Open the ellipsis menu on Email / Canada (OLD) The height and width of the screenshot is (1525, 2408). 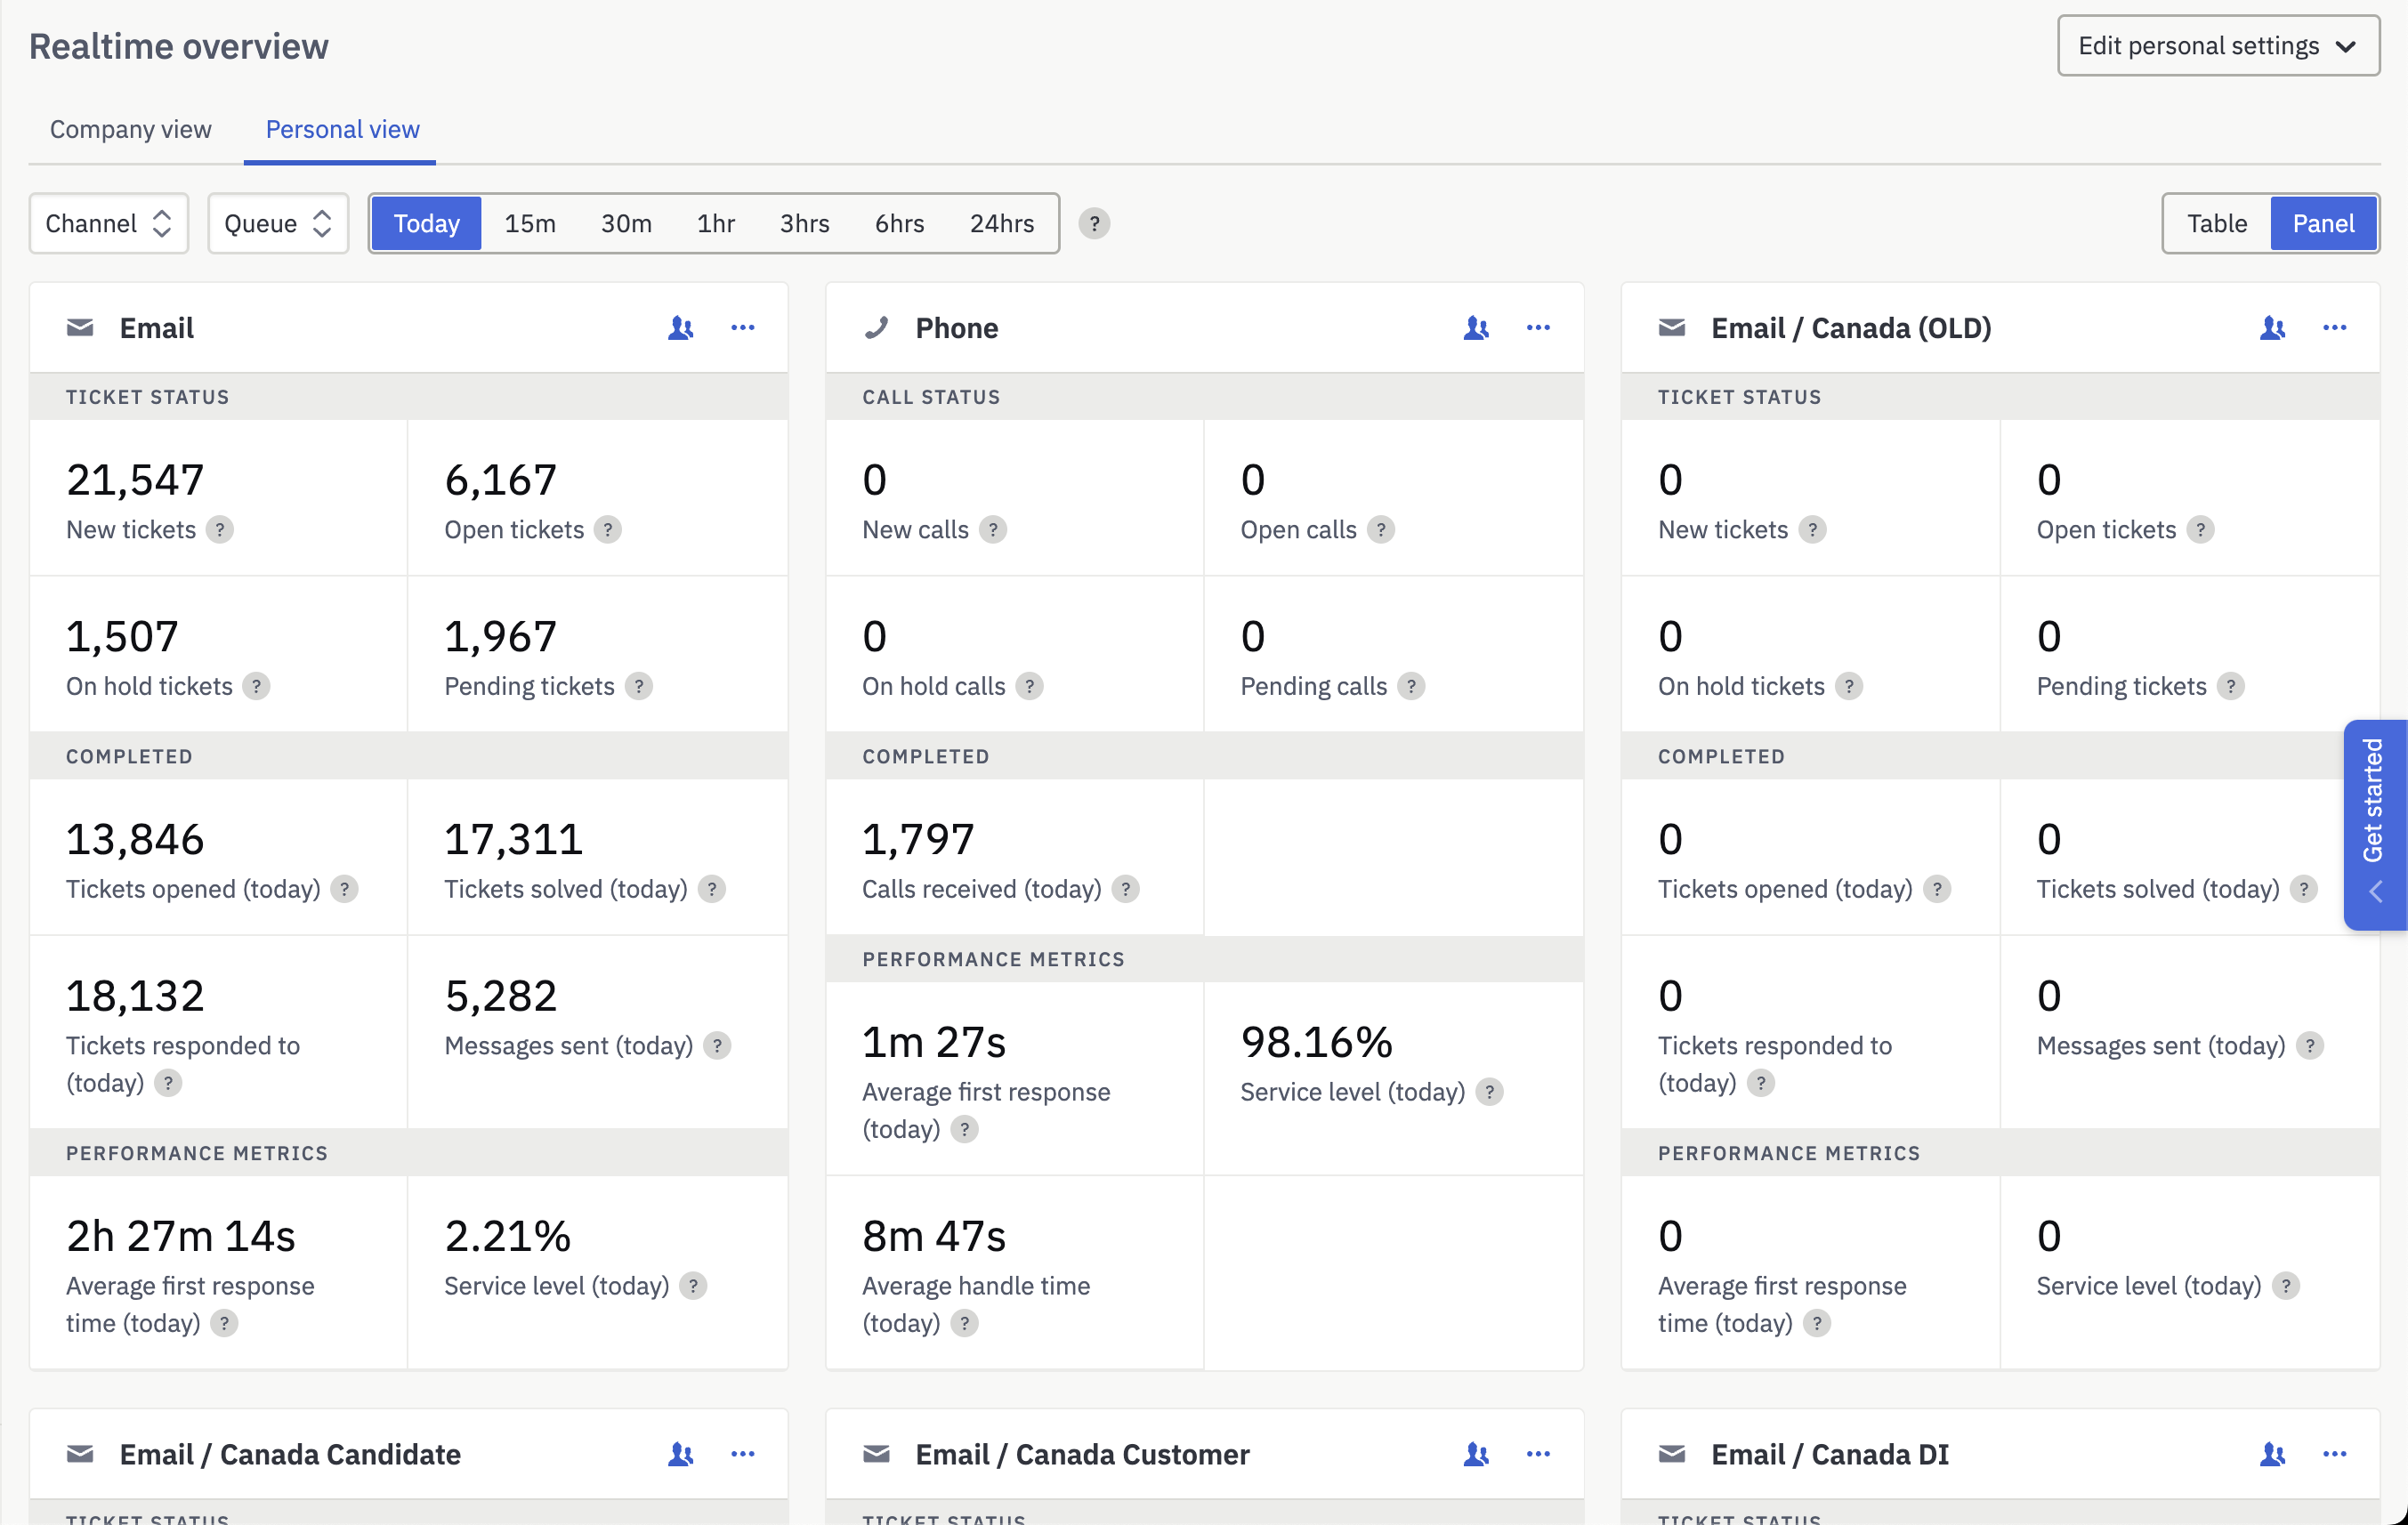point(2334,327)
